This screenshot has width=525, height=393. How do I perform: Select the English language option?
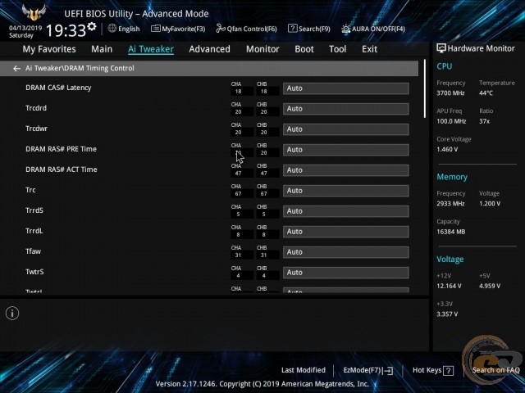(129, 29)
